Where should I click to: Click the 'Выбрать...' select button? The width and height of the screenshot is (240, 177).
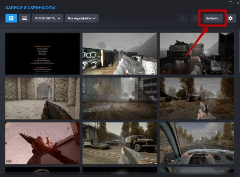point(213,18)
